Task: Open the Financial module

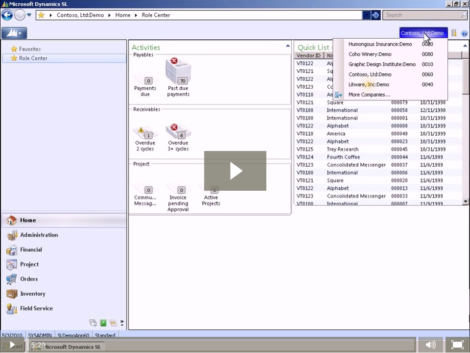Action: coord(64,250)
